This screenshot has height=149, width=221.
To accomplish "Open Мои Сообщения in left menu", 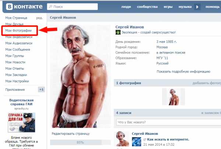I will pyautogui.click(x=18, y=49).
